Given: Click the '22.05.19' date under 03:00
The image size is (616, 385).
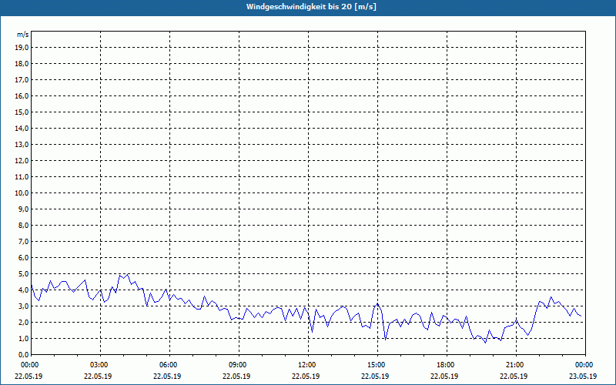Looking at the screenshot, I should click(x=98, y=376).
